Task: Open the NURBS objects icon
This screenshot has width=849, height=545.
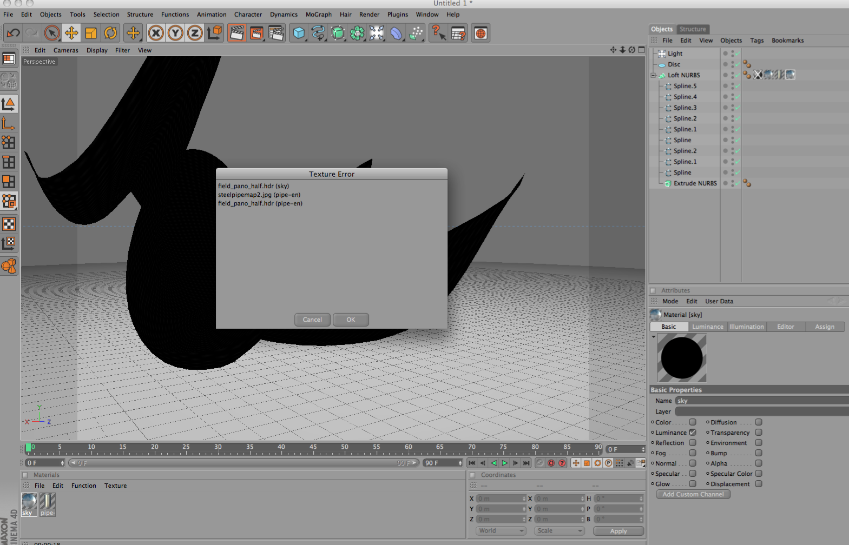Action: [x=338, y=34]
